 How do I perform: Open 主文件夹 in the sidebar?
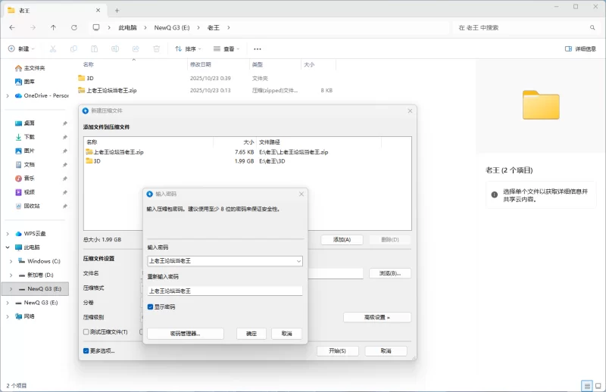coord(34,68)
